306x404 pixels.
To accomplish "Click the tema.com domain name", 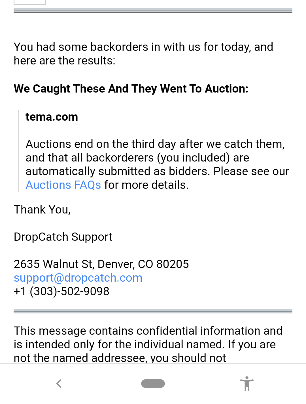I will [52, 117].
